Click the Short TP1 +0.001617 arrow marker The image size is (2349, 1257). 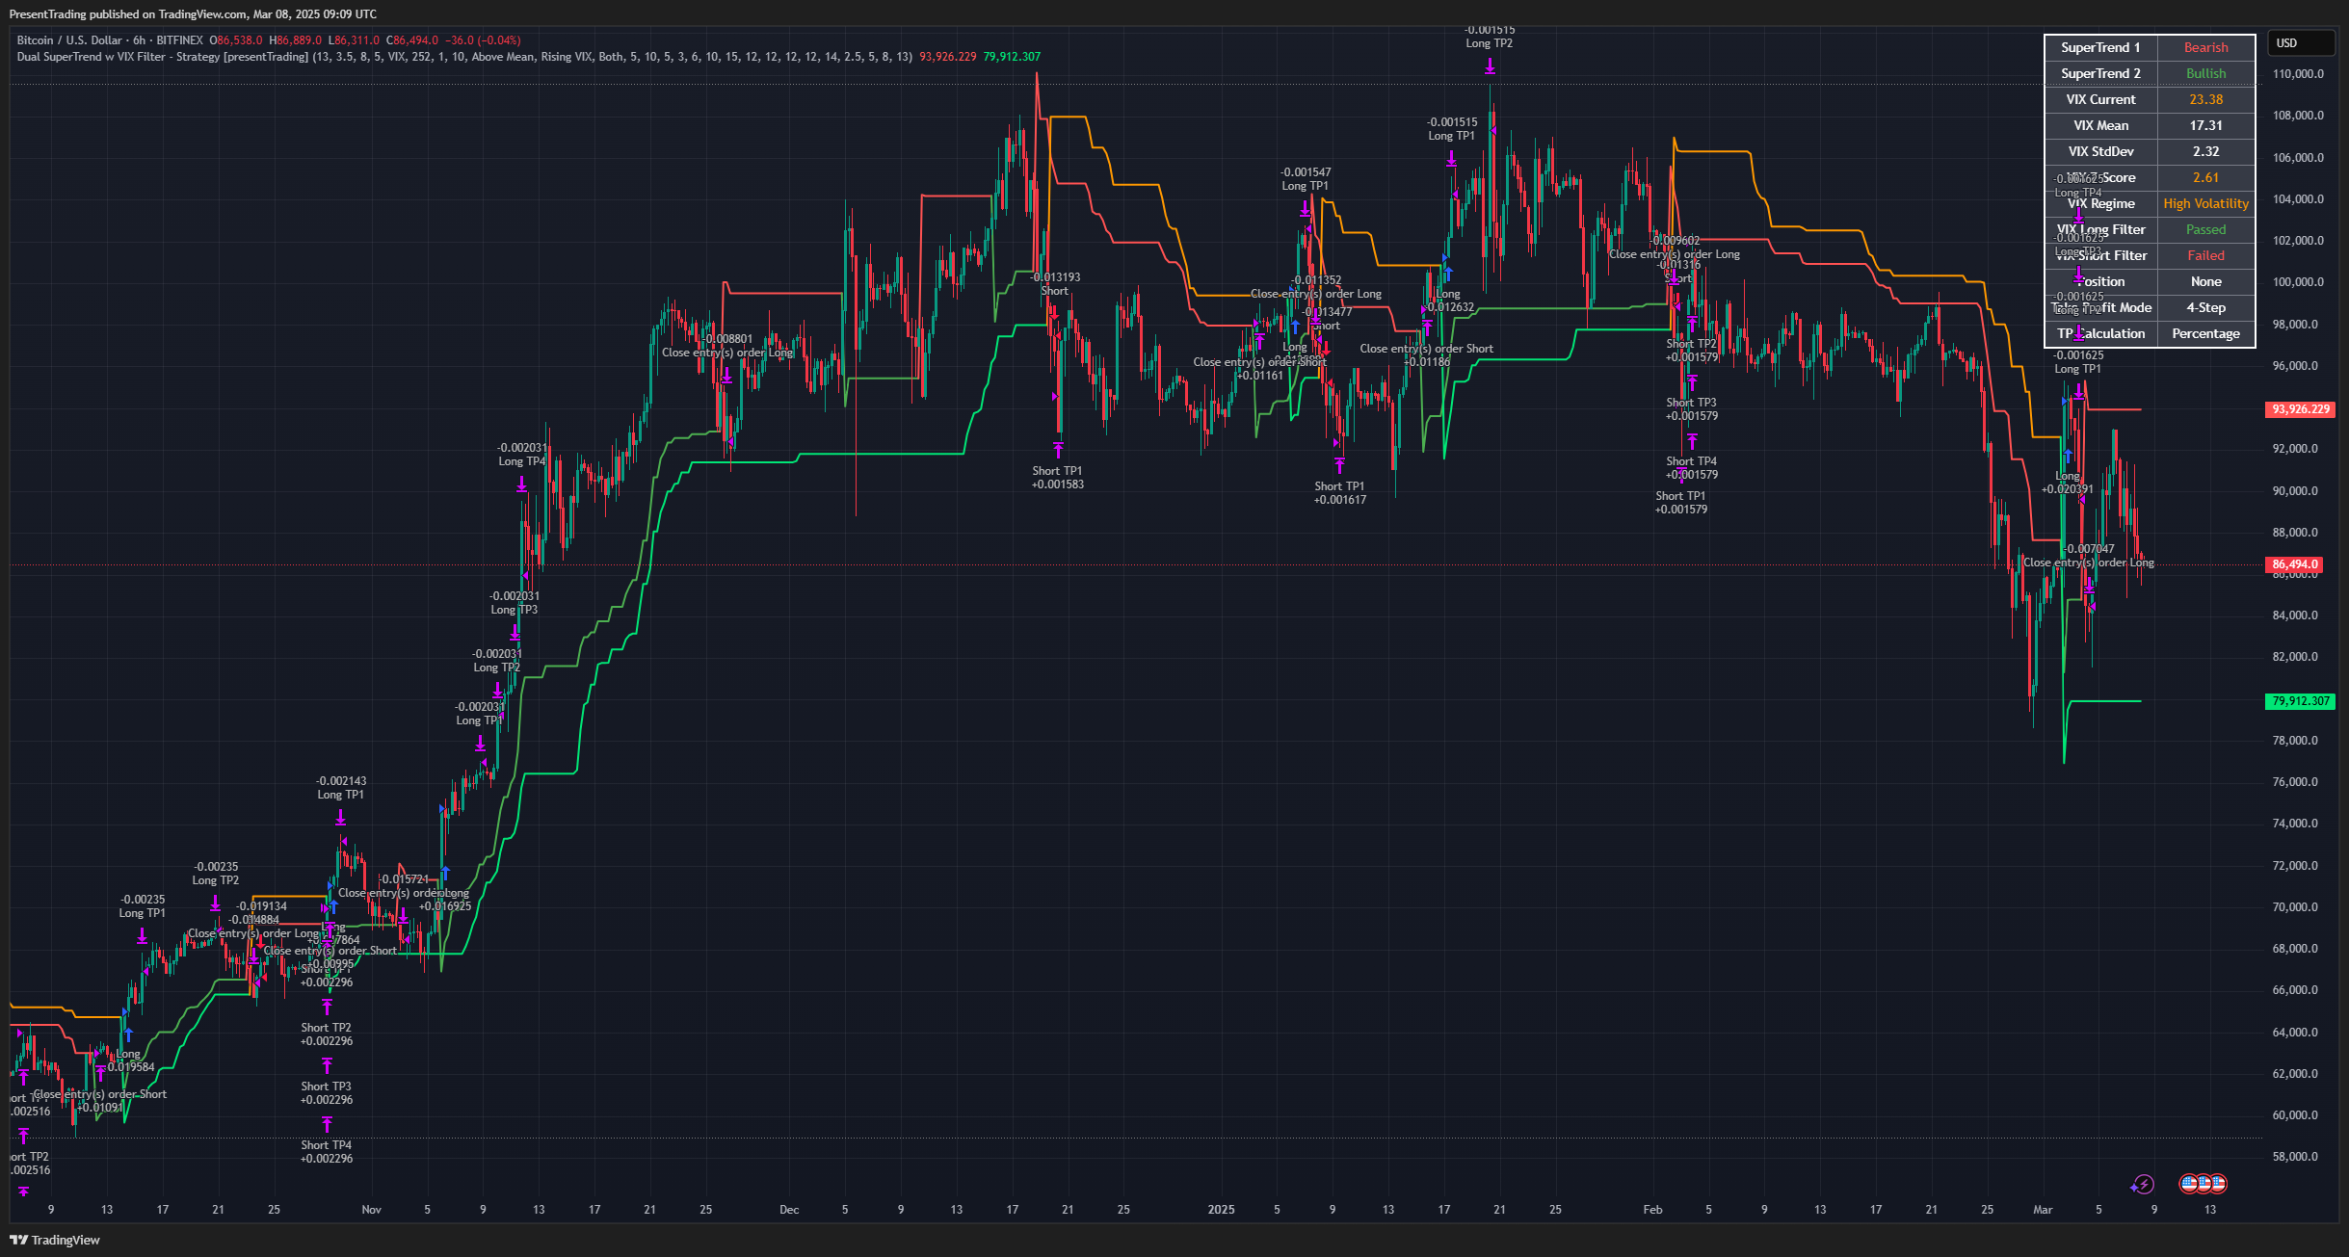[1339, 465]
